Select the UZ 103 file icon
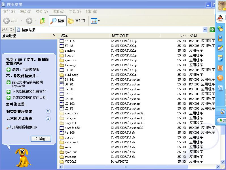The image size is (226, 170). click(x=62, y=104)
